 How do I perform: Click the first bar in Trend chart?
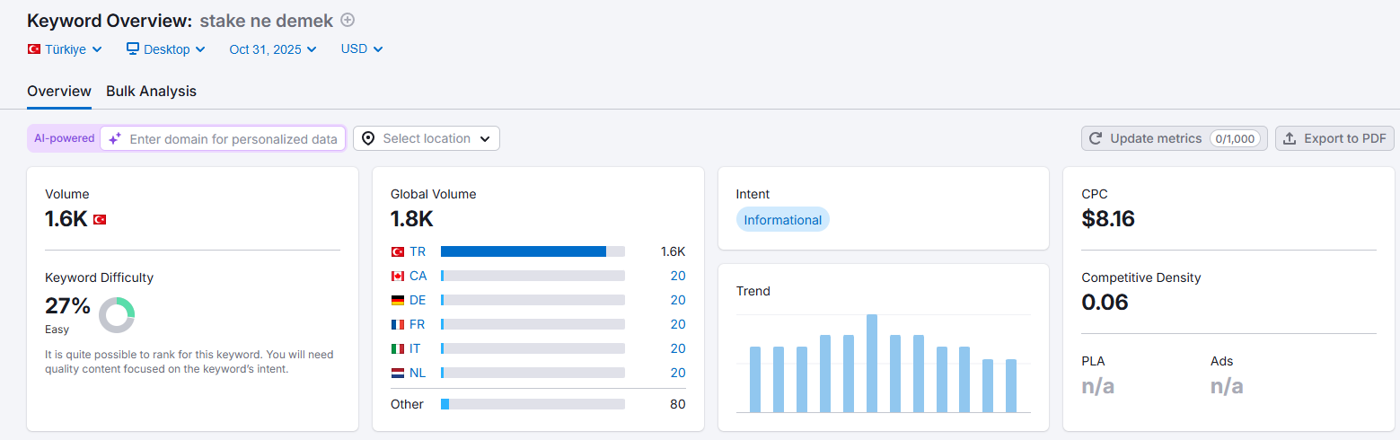(755, 379)
